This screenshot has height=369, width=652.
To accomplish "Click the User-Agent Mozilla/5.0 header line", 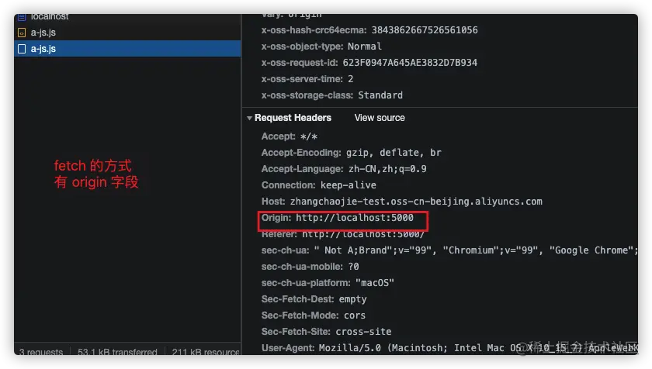I will coord(449,347).
